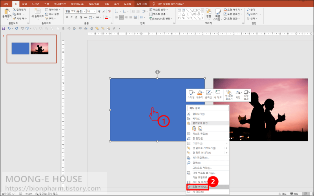Select the triangle shape in shapes gallery

tap(183, 14)
